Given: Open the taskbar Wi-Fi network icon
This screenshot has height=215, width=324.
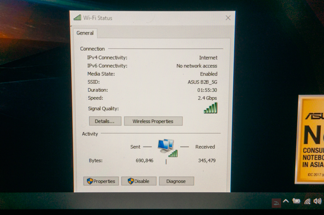Looking at the screenshot, I should pos(307,201).
